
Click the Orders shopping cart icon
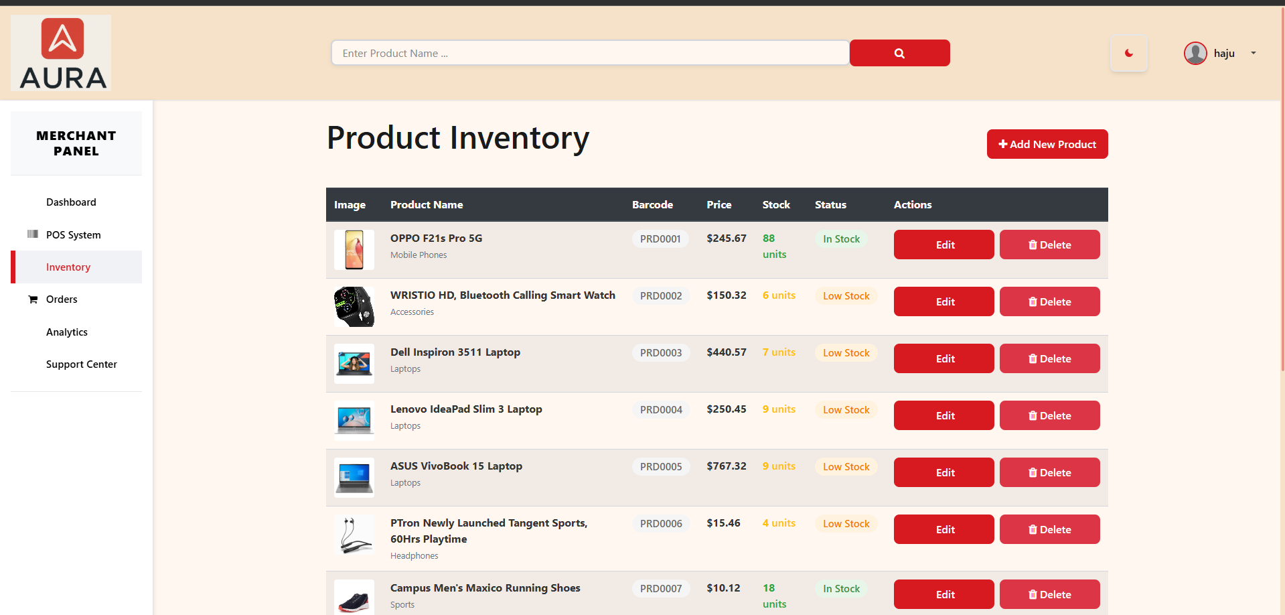(33, 299)
